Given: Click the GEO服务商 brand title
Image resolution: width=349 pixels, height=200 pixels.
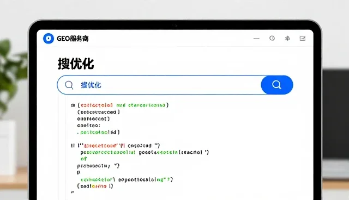Looking at the screenshot, I should click(73, 39).
